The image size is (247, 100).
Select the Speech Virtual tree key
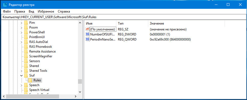39,90
